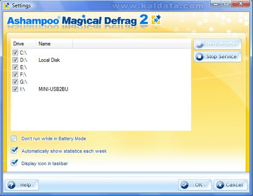Viewport: 253px width, 196px height.
Task: Click the C:\ drive label
Action: coord(23,53)
